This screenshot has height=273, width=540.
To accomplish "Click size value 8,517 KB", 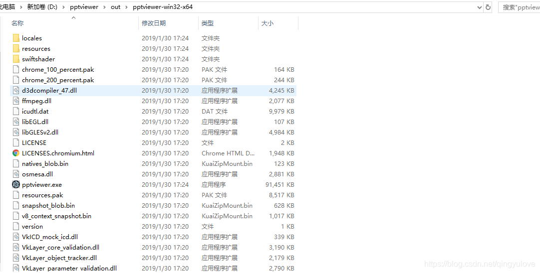I will click(x=281, y=195).
